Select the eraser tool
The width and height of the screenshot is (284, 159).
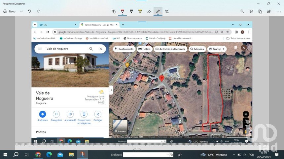pos(149,11)
